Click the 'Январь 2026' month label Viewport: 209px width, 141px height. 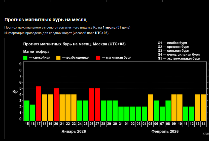pyautogui.click(x=74, y=131)
